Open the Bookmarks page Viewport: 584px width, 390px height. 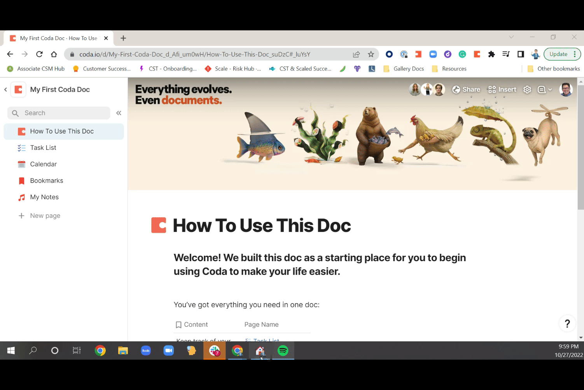click(x=64, y=181)
